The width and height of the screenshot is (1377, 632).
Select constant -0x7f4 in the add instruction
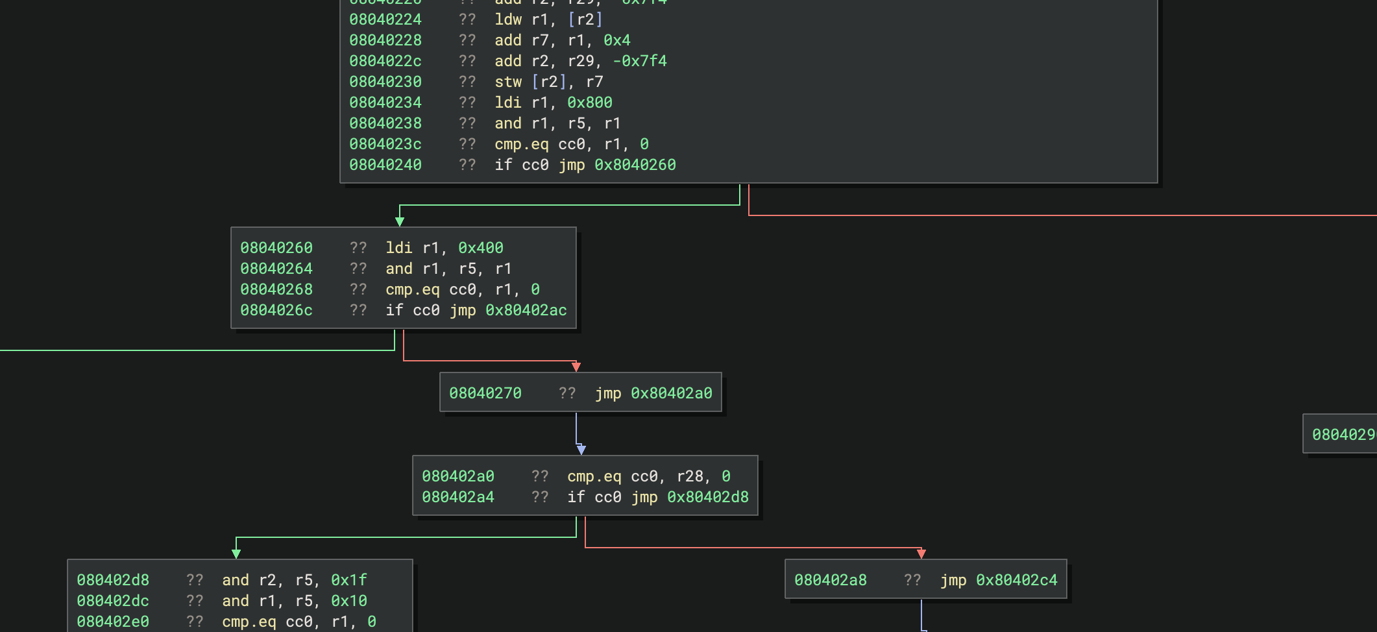pos(641,60)
